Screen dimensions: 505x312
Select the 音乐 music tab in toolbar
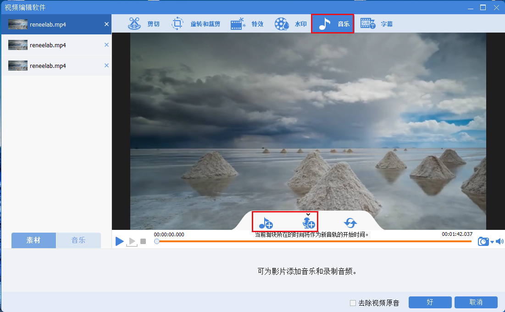pos(333,23)
